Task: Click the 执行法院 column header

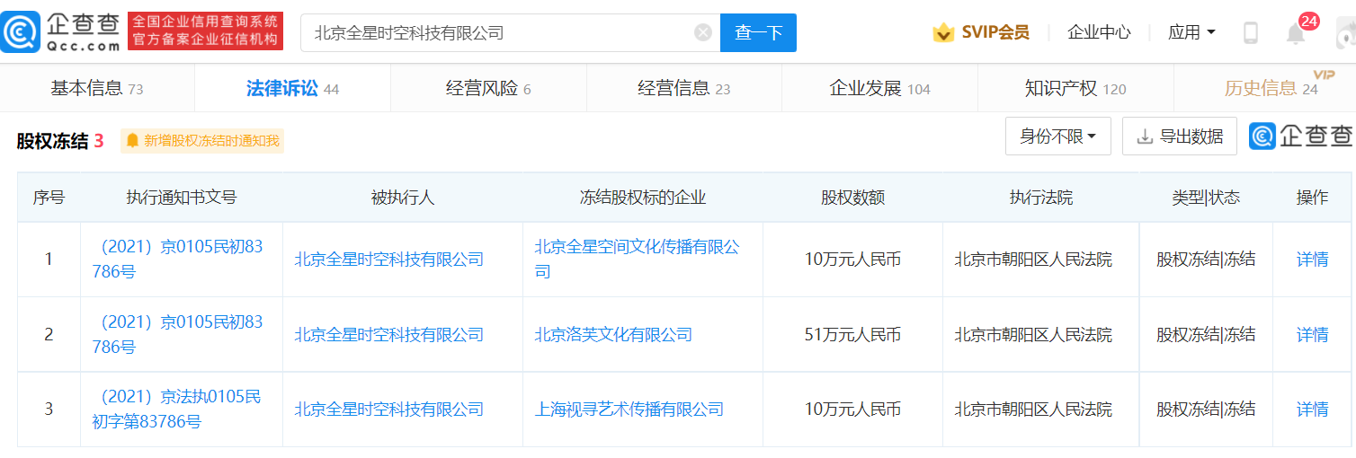Action: [1041, 198]
